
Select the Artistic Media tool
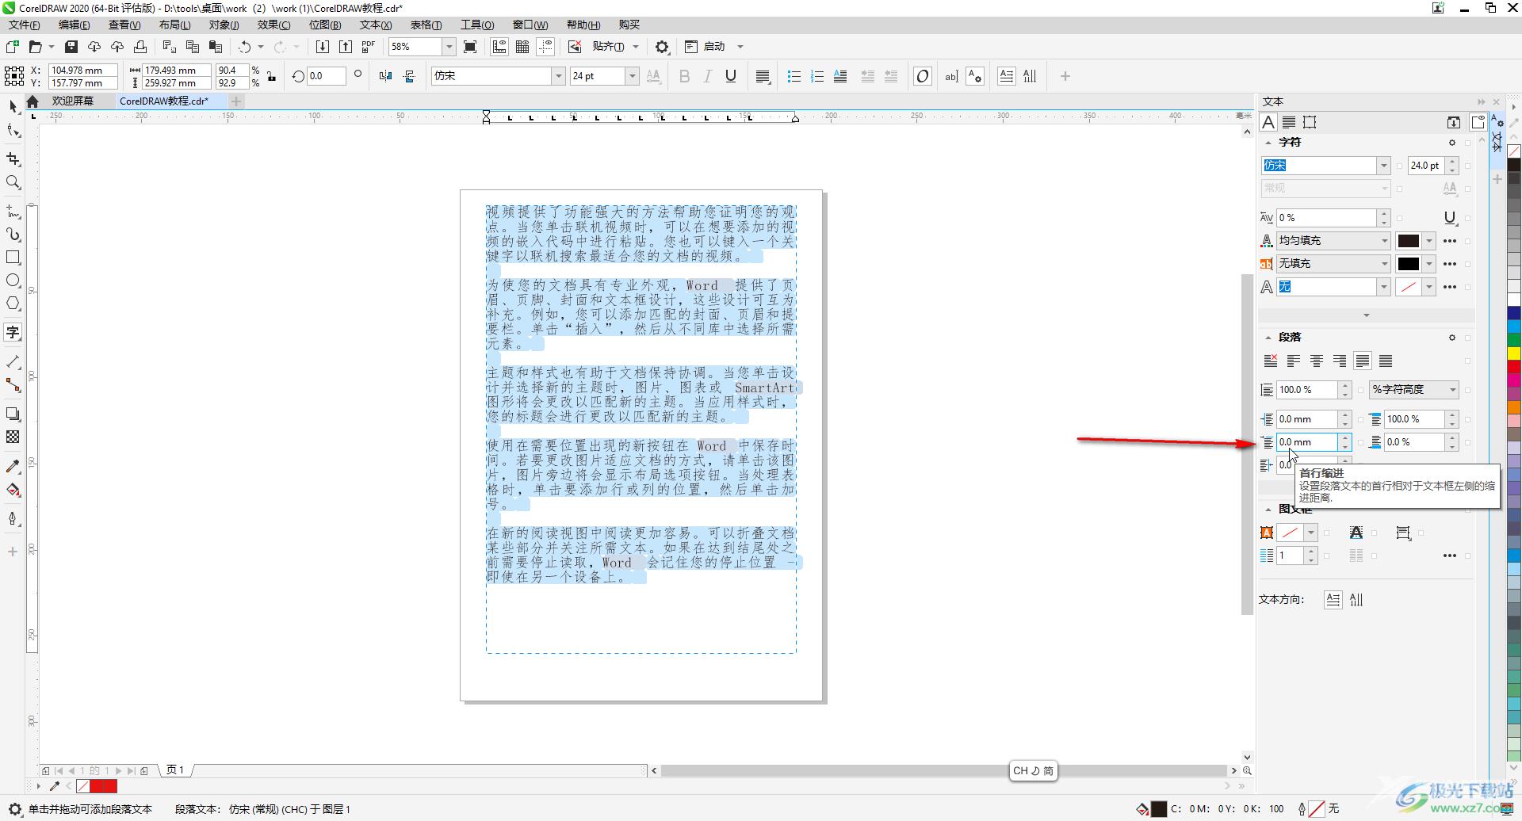(13, 235)
